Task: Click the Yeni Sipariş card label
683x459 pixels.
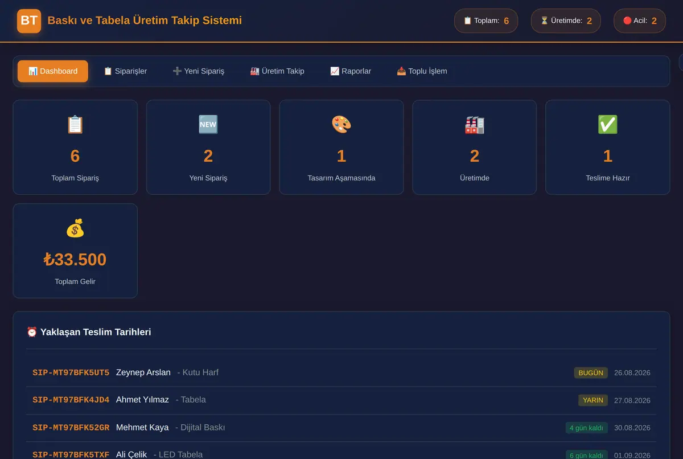Action: point(208,178)
